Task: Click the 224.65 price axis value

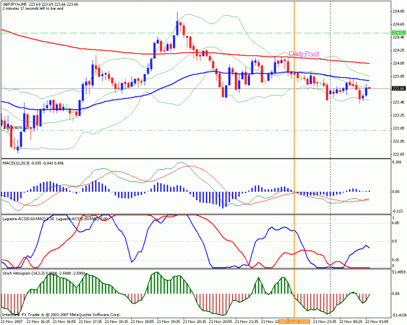Action: point(399,24)
